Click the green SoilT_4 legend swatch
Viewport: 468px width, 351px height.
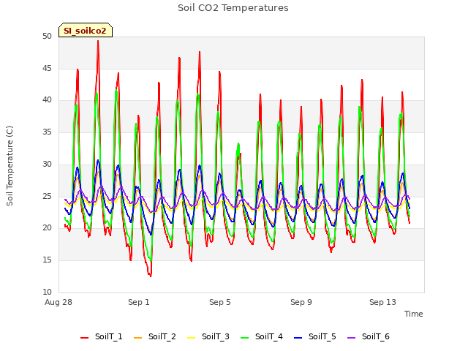245,338
